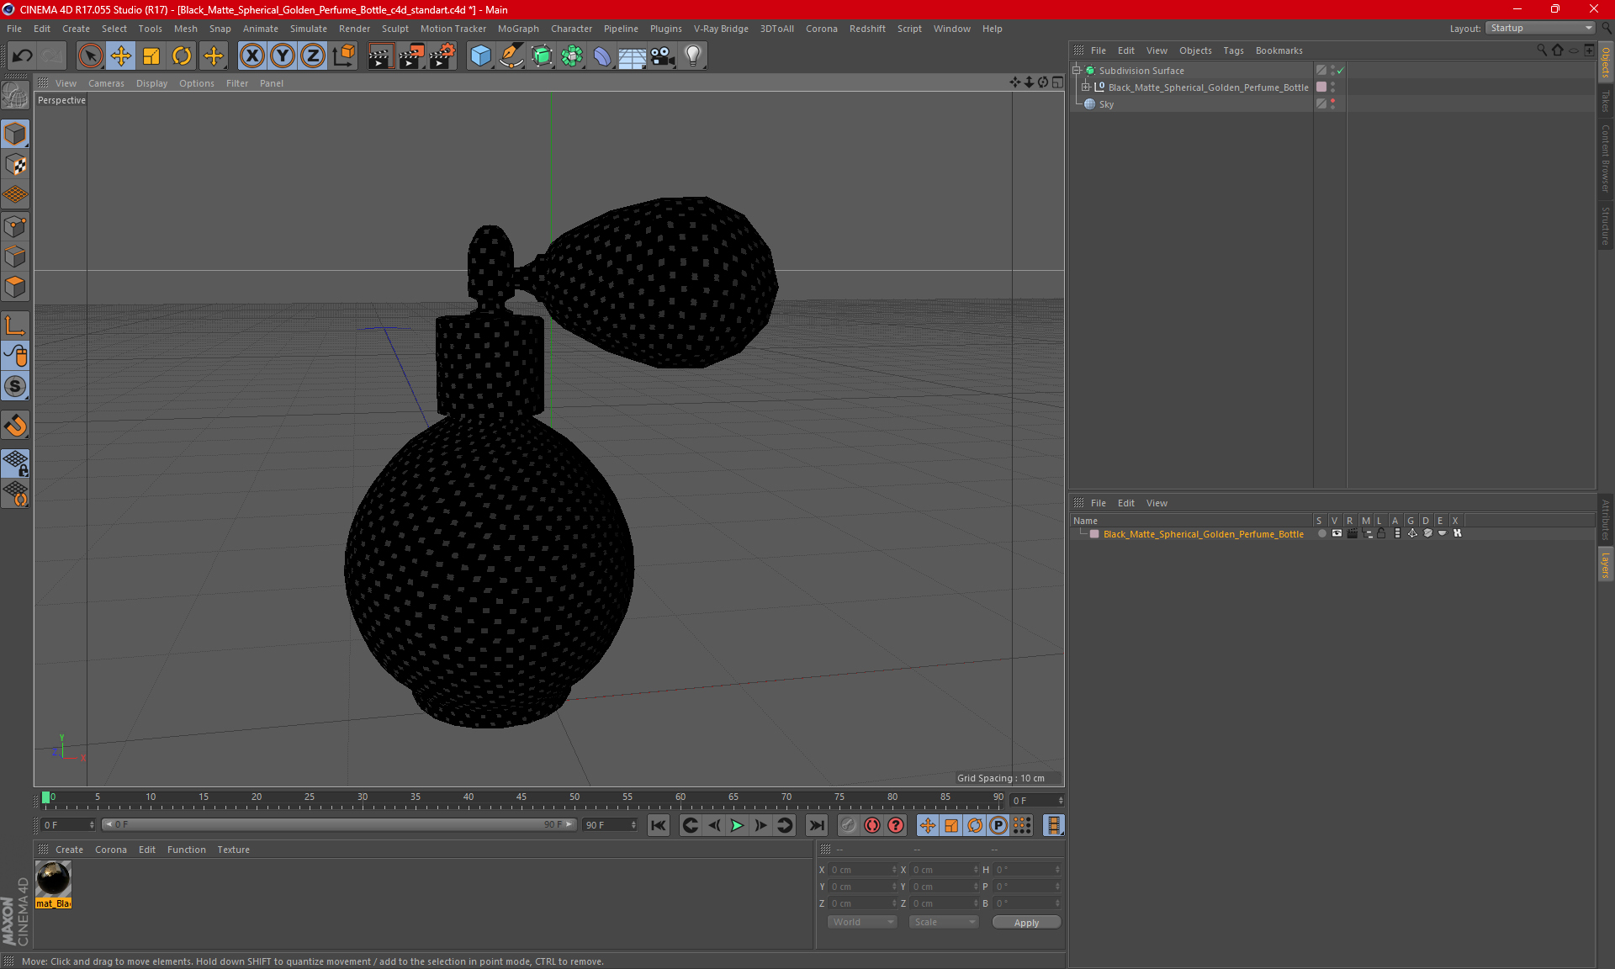Image resolution: width=1615 pixels, height=969 pixels.
Task: Add a floor environment object
Action: (632, 56)
